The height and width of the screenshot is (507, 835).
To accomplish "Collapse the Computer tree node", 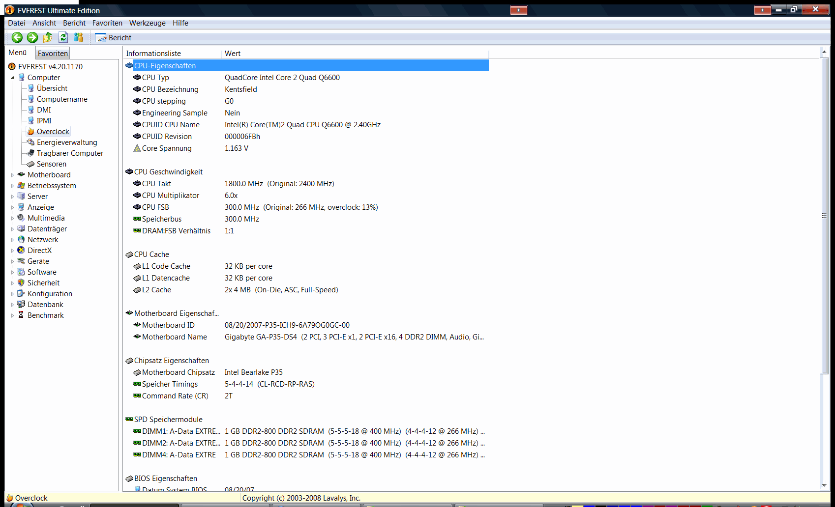I will [12, 78].
